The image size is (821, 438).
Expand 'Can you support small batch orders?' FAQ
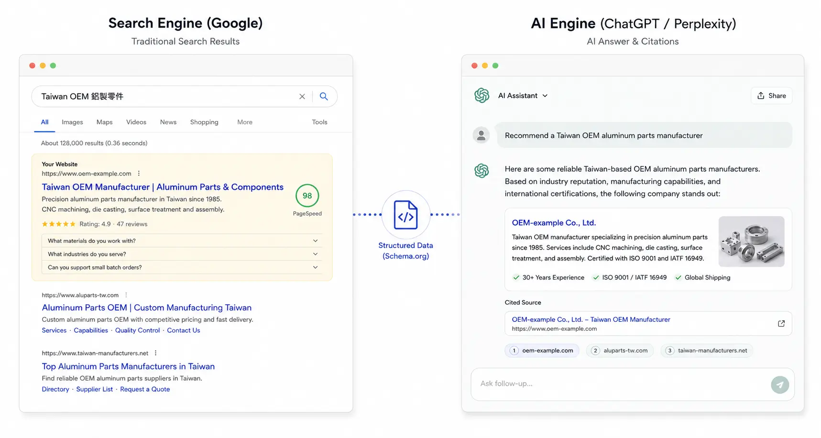click(182, 267)
